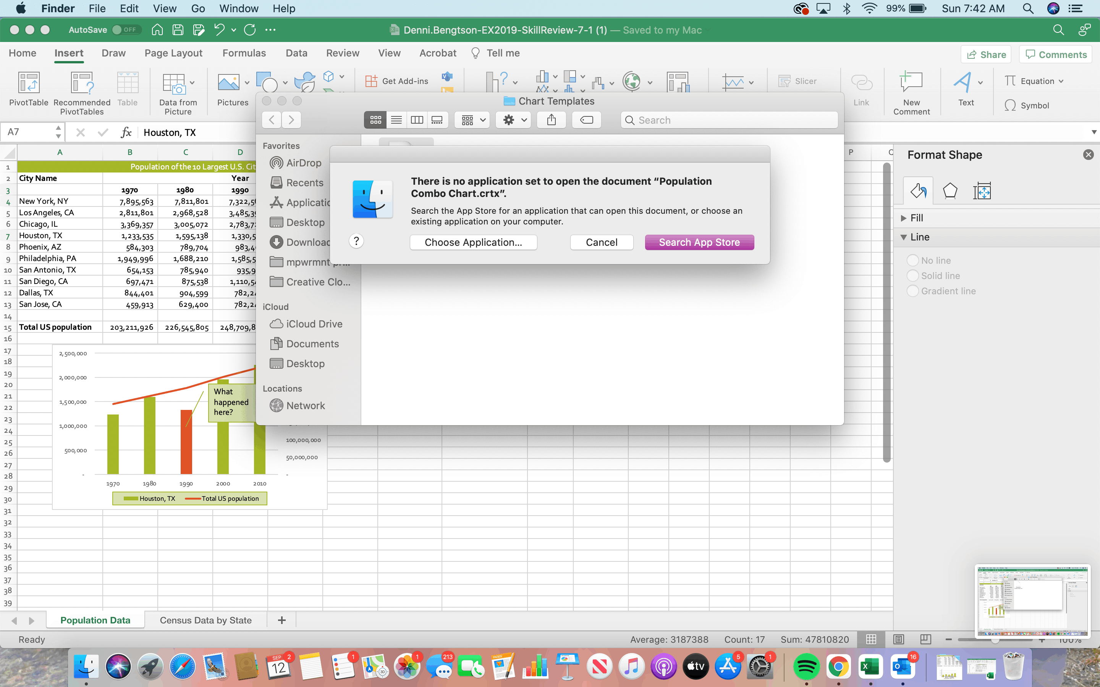Click the Symbol icon in ribbon
Image resolution: width=1100 pixels, height=687 pixels.
pos(1011,105)
